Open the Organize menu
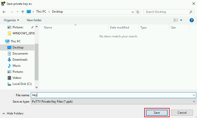The image size is (197, 118). click(x=11, y=20)
